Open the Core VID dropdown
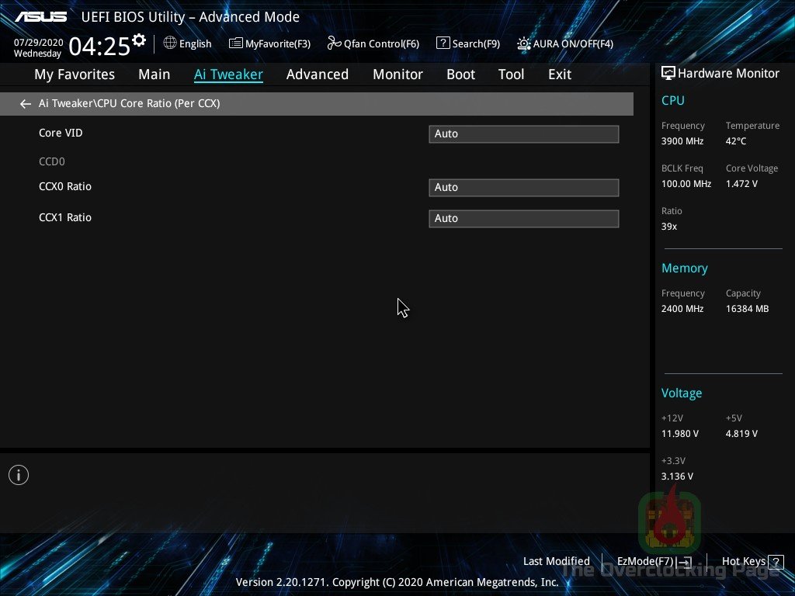The image size is (795, 596). click(523, 133)
